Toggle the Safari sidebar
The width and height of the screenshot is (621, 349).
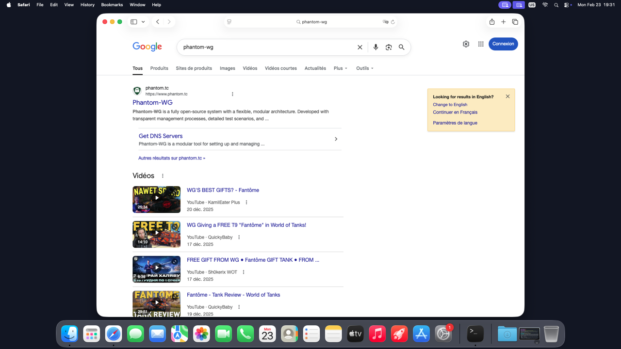134,22
